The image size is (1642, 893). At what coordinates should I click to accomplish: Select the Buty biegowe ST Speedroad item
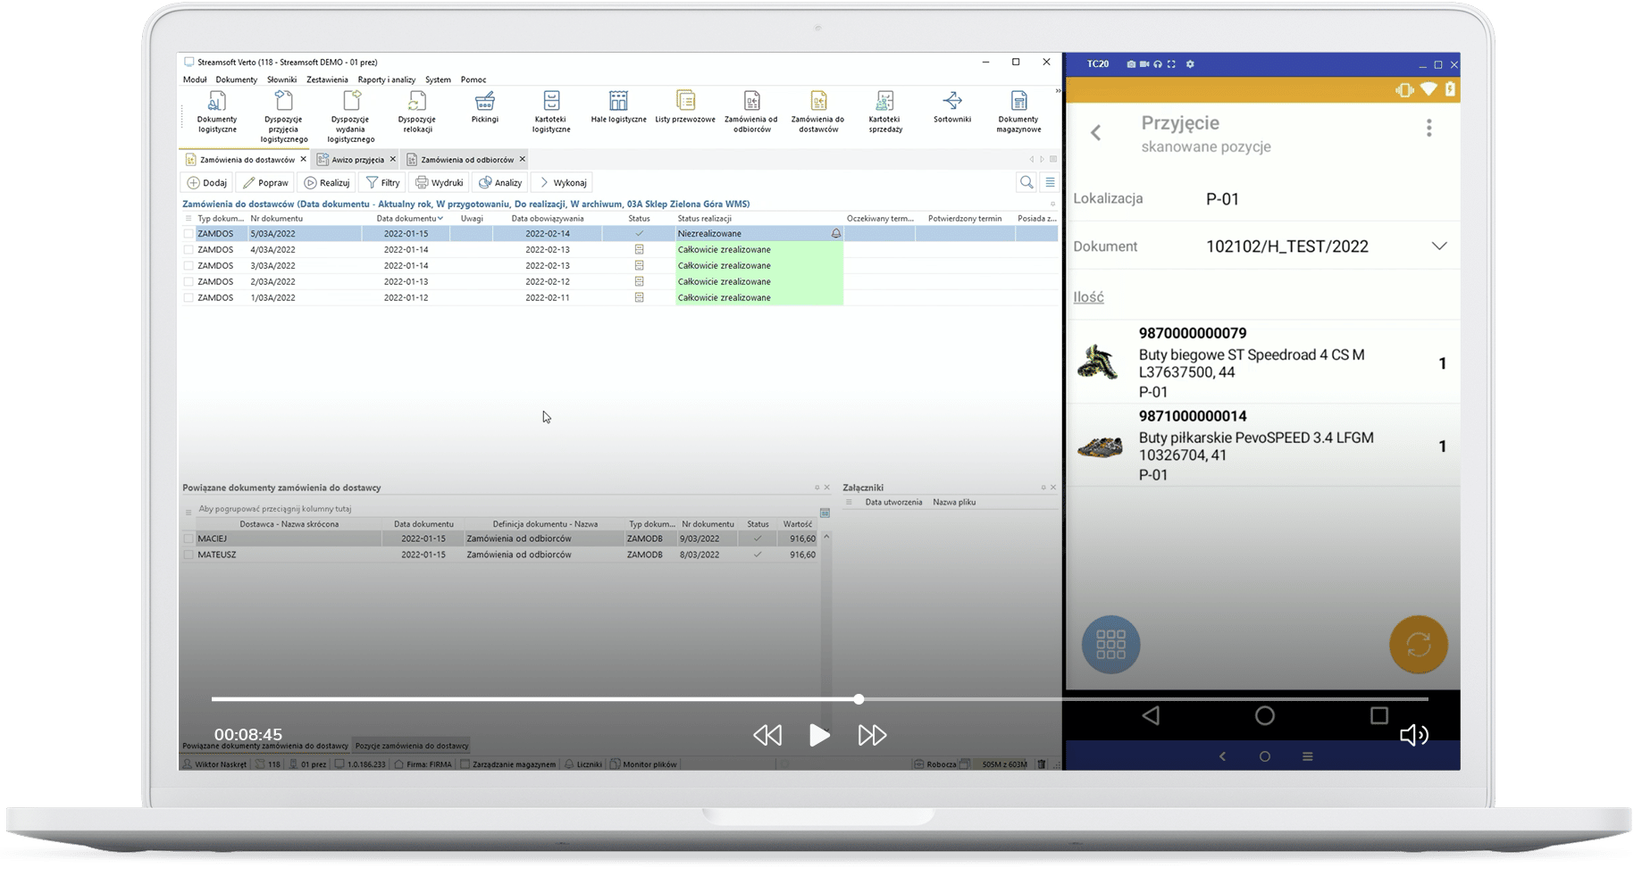click(1263, 363)
